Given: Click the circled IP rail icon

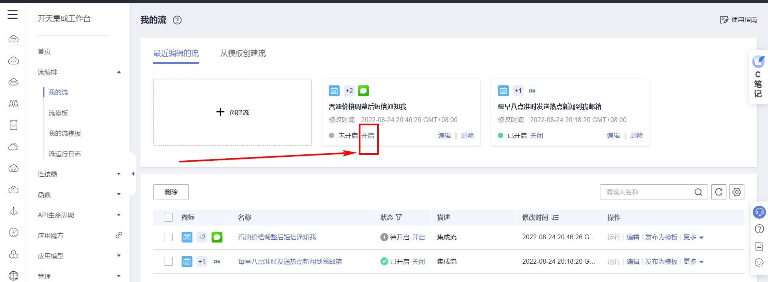Looking at the screenshot, I should point(14,233).
